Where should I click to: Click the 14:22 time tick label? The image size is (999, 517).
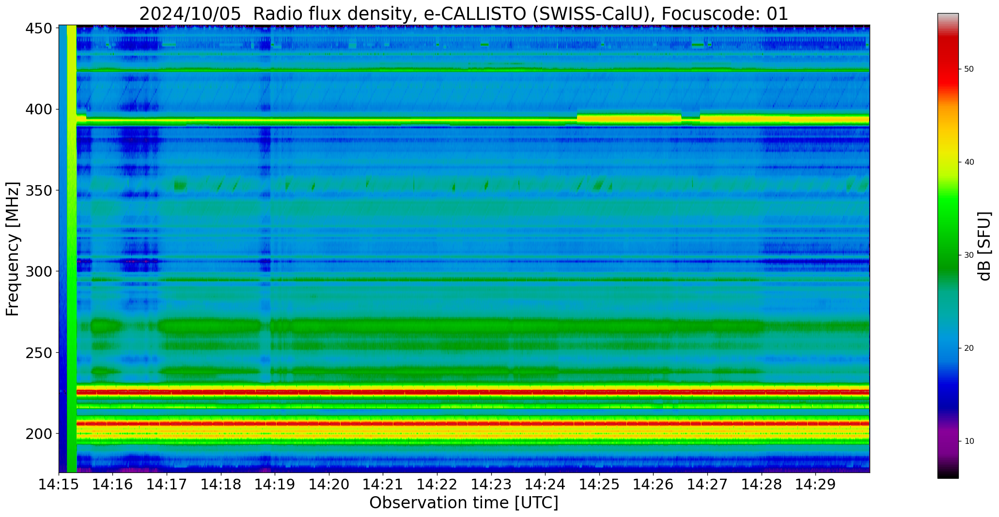click(437, 484)
